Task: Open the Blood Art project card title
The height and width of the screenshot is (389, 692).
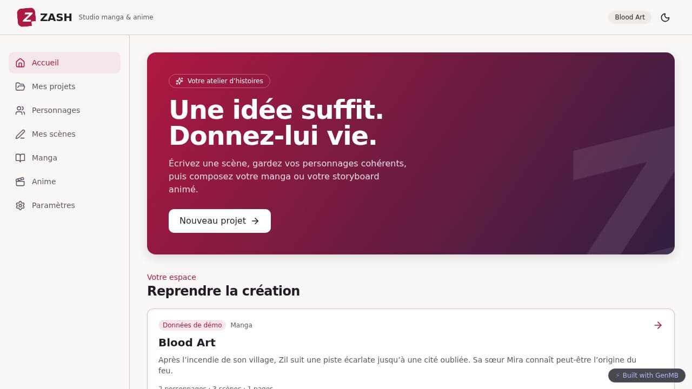Action: point(187,343)
